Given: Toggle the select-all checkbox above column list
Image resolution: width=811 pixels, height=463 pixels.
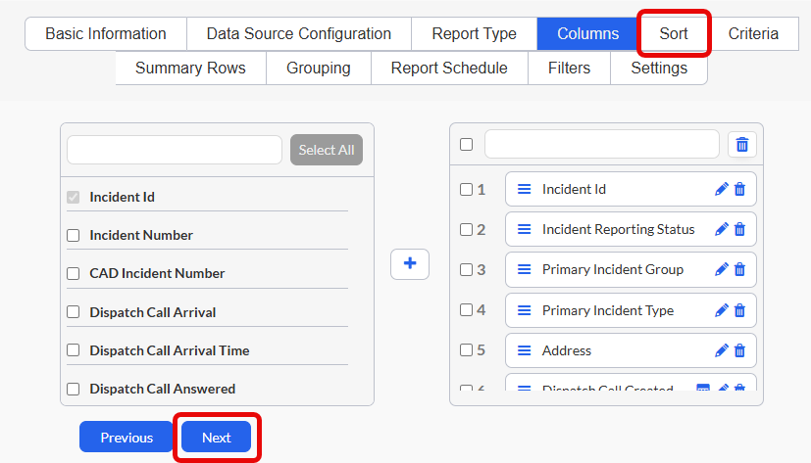Looking at the screenshot, I should click(466, 145).
